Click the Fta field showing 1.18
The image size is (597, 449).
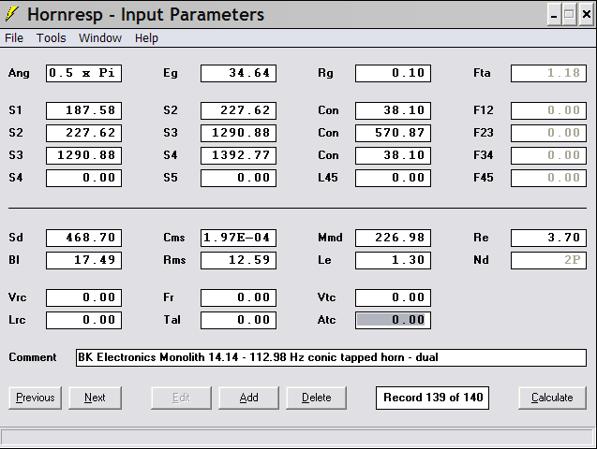click(x=548, y=73)
